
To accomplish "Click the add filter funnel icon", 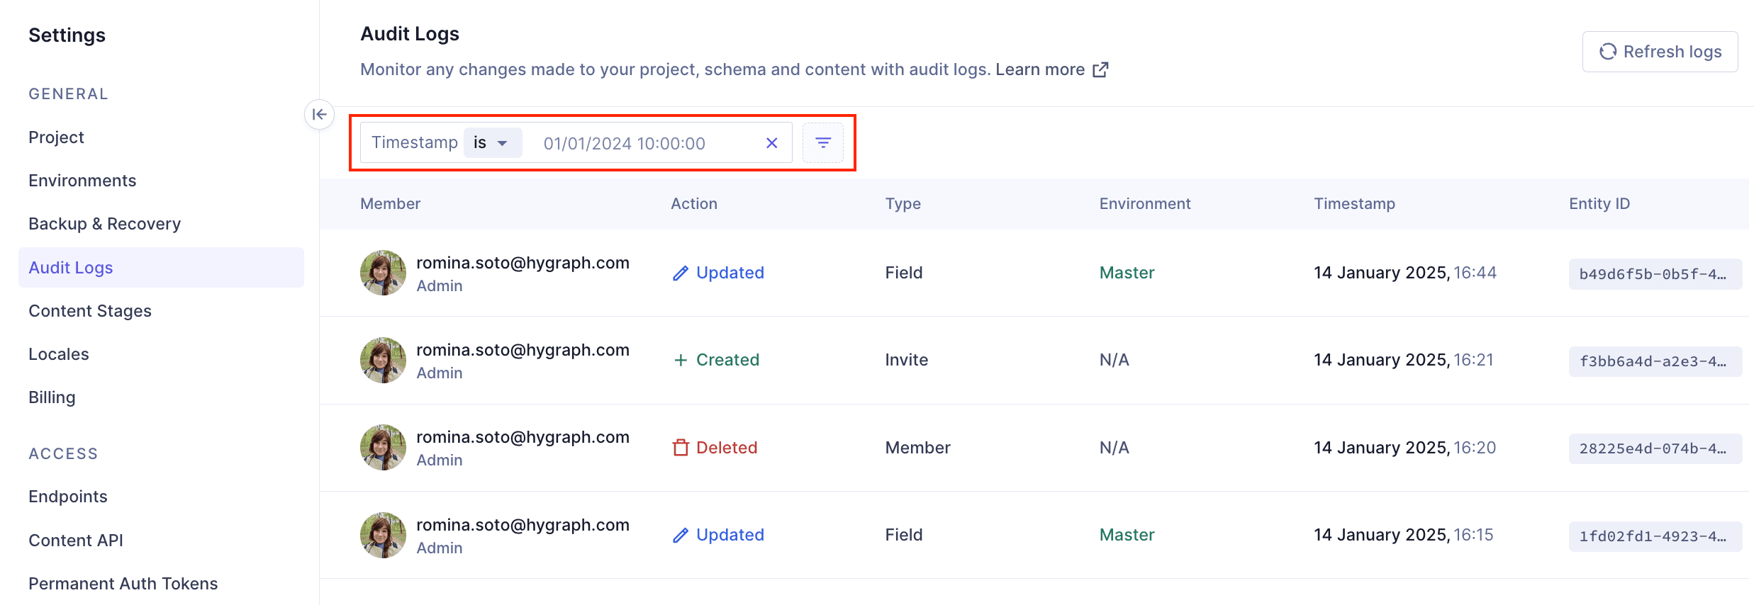I will click(822, 143).
